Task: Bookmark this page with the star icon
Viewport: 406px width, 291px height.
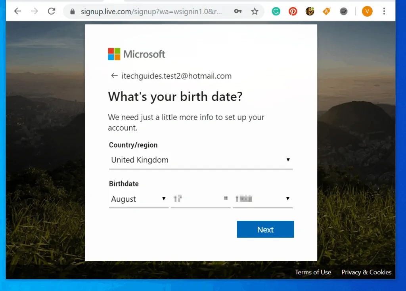Action: click(254, 11)
